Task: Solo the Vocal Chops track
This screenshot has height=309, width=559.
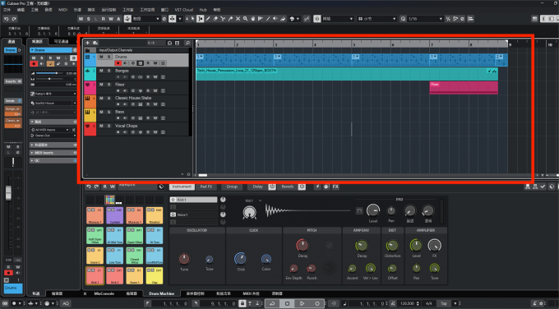Action: tap(109, 126)
